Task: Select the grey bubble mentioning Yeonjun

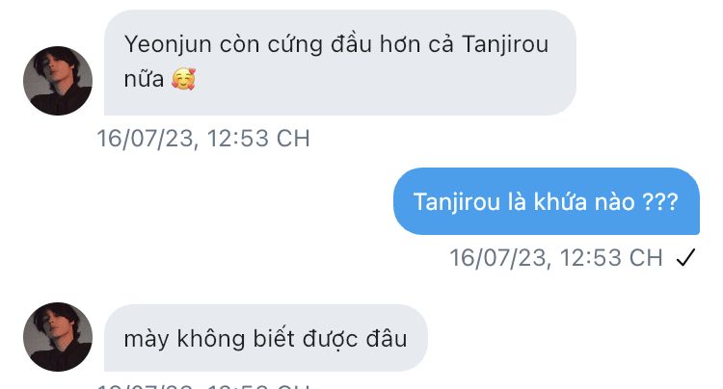Action: (x=340, y=63)
